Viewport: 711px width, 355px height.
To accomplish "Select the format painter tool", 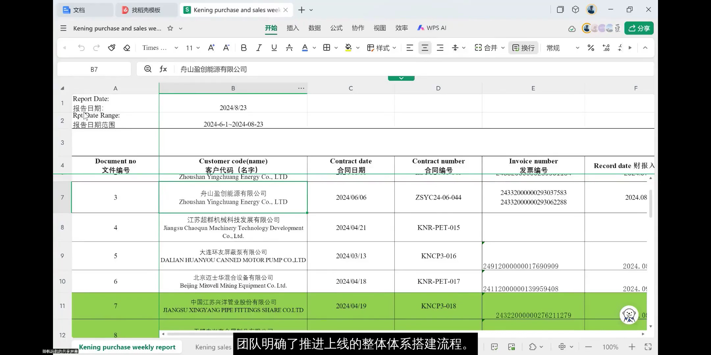I will click(112, 48).
